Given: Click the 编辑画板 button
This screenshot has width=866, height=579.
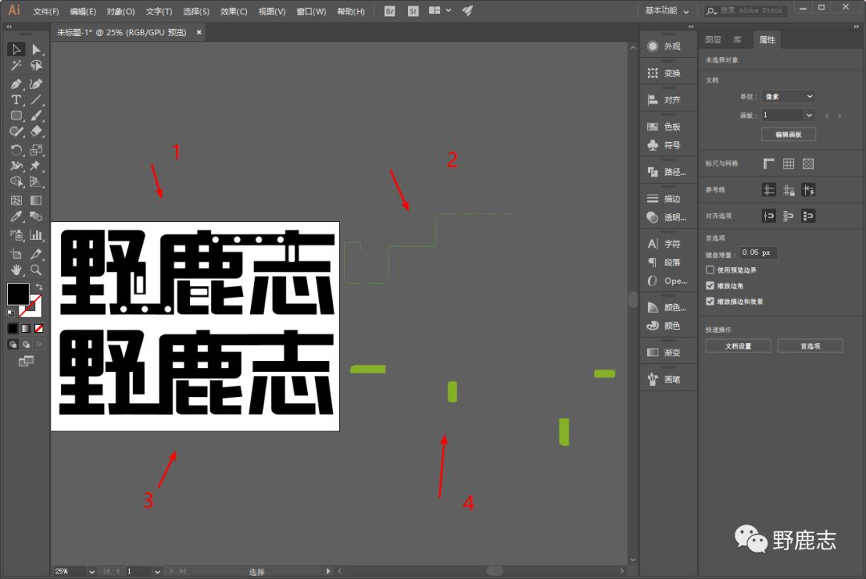Looking at the screenshot, I should pos(788,135).
